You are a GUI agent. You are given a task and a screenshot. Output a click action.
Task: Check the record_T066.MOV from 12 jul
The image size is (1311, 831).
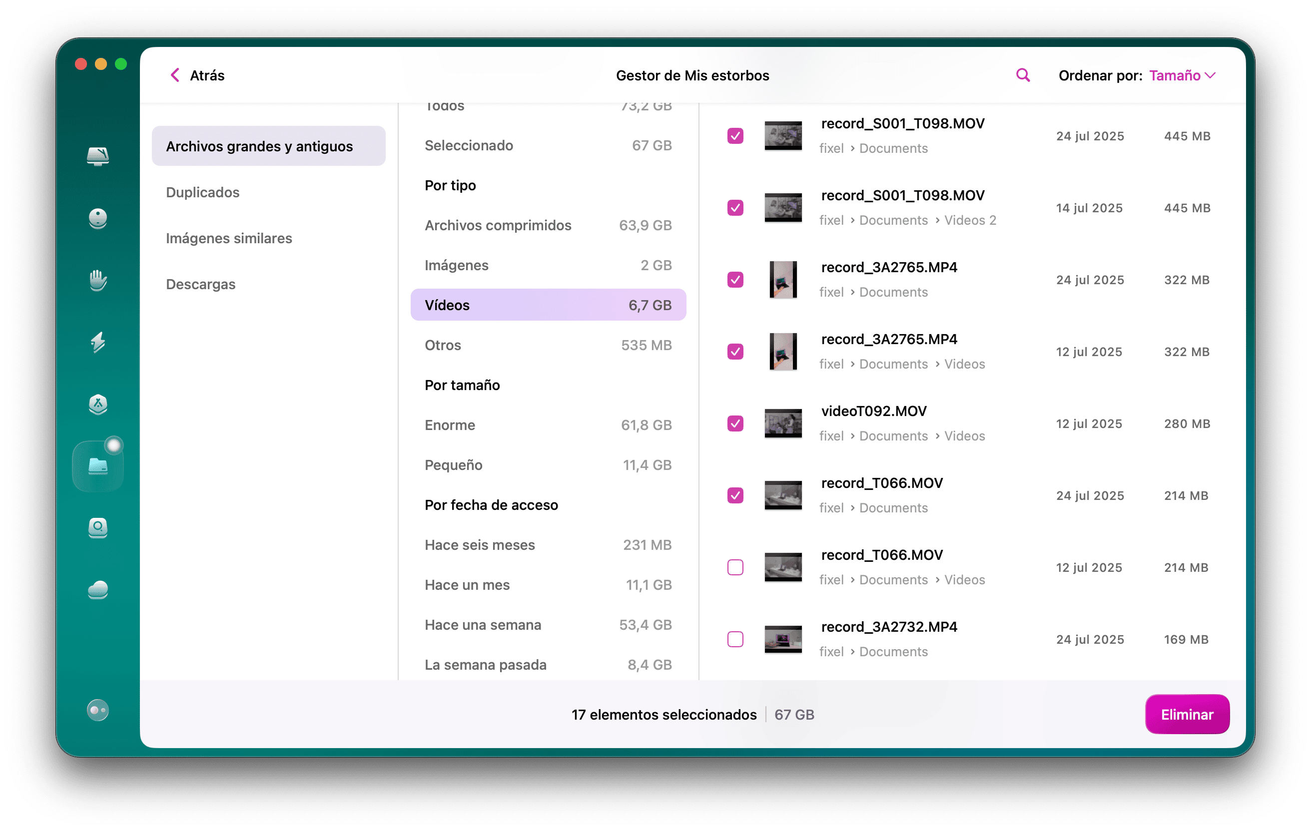pos(735,567)
